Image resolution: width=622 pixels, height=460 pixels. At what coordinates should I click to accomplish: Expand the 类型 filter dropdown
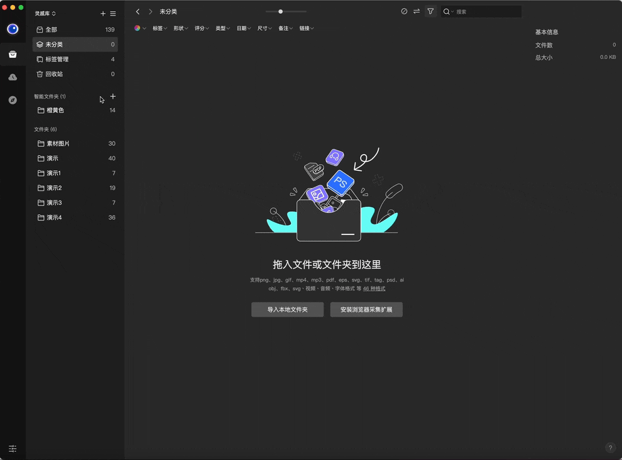[222, 28]
